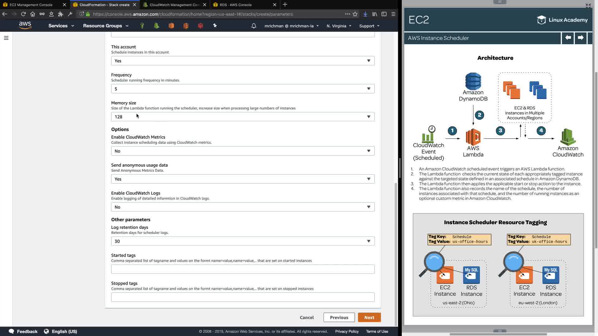Bookmark this page with the star icon
The width and height of the screenshot is (598, 336).
355,14
